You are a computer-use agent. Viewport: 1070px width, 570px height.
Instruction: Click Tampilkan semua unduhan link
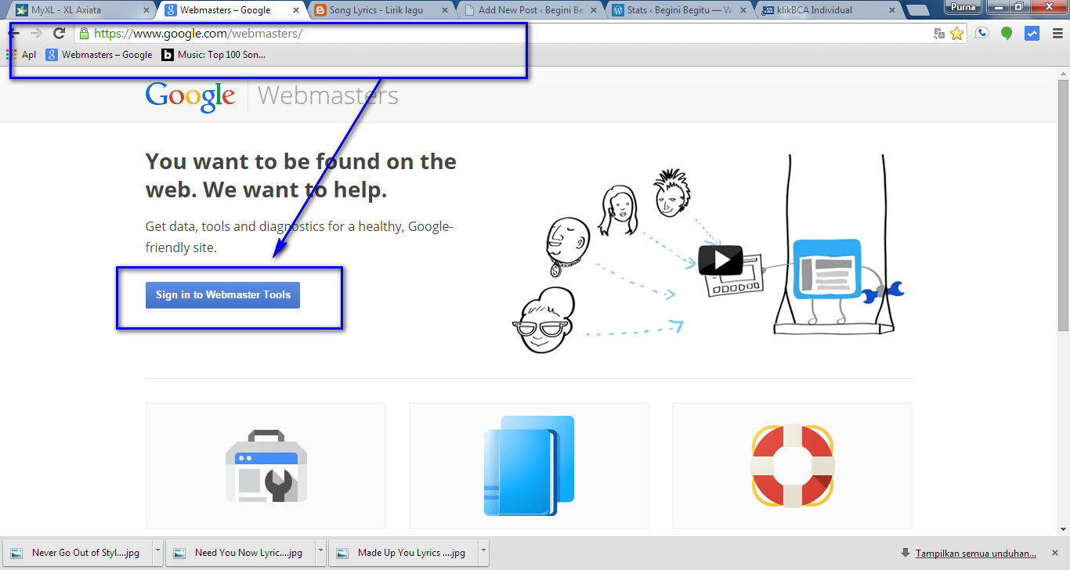976,553
